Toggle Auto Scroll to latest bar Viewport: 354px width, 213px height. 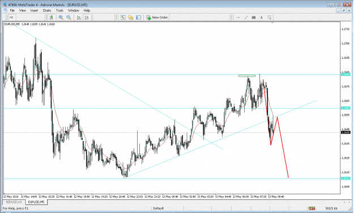click(79, 18)
